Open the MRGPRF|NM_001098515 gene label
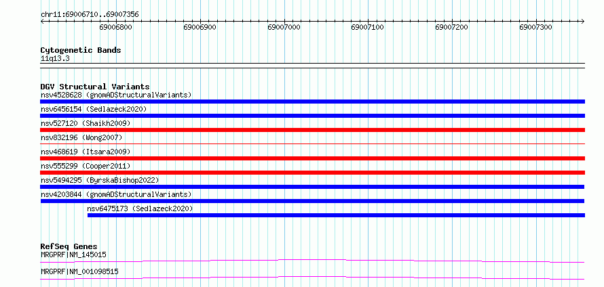Image resolution: width=604 pixels, height=287 pixels. tap(79, 271)
